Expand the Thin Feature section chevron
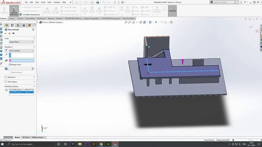The height and width of the screenshot is (147, 262). click(x=34, y=82)
